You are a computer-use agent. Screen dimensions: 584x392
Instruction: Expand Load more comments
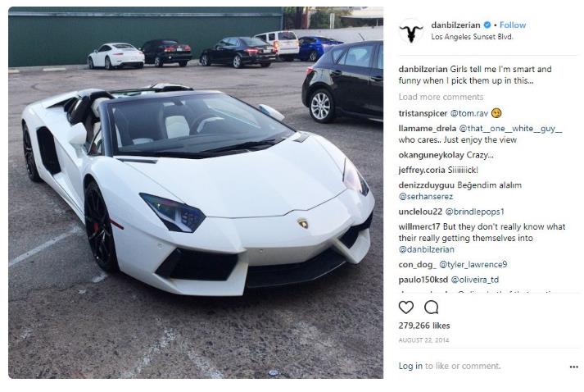tap(441, 97)
